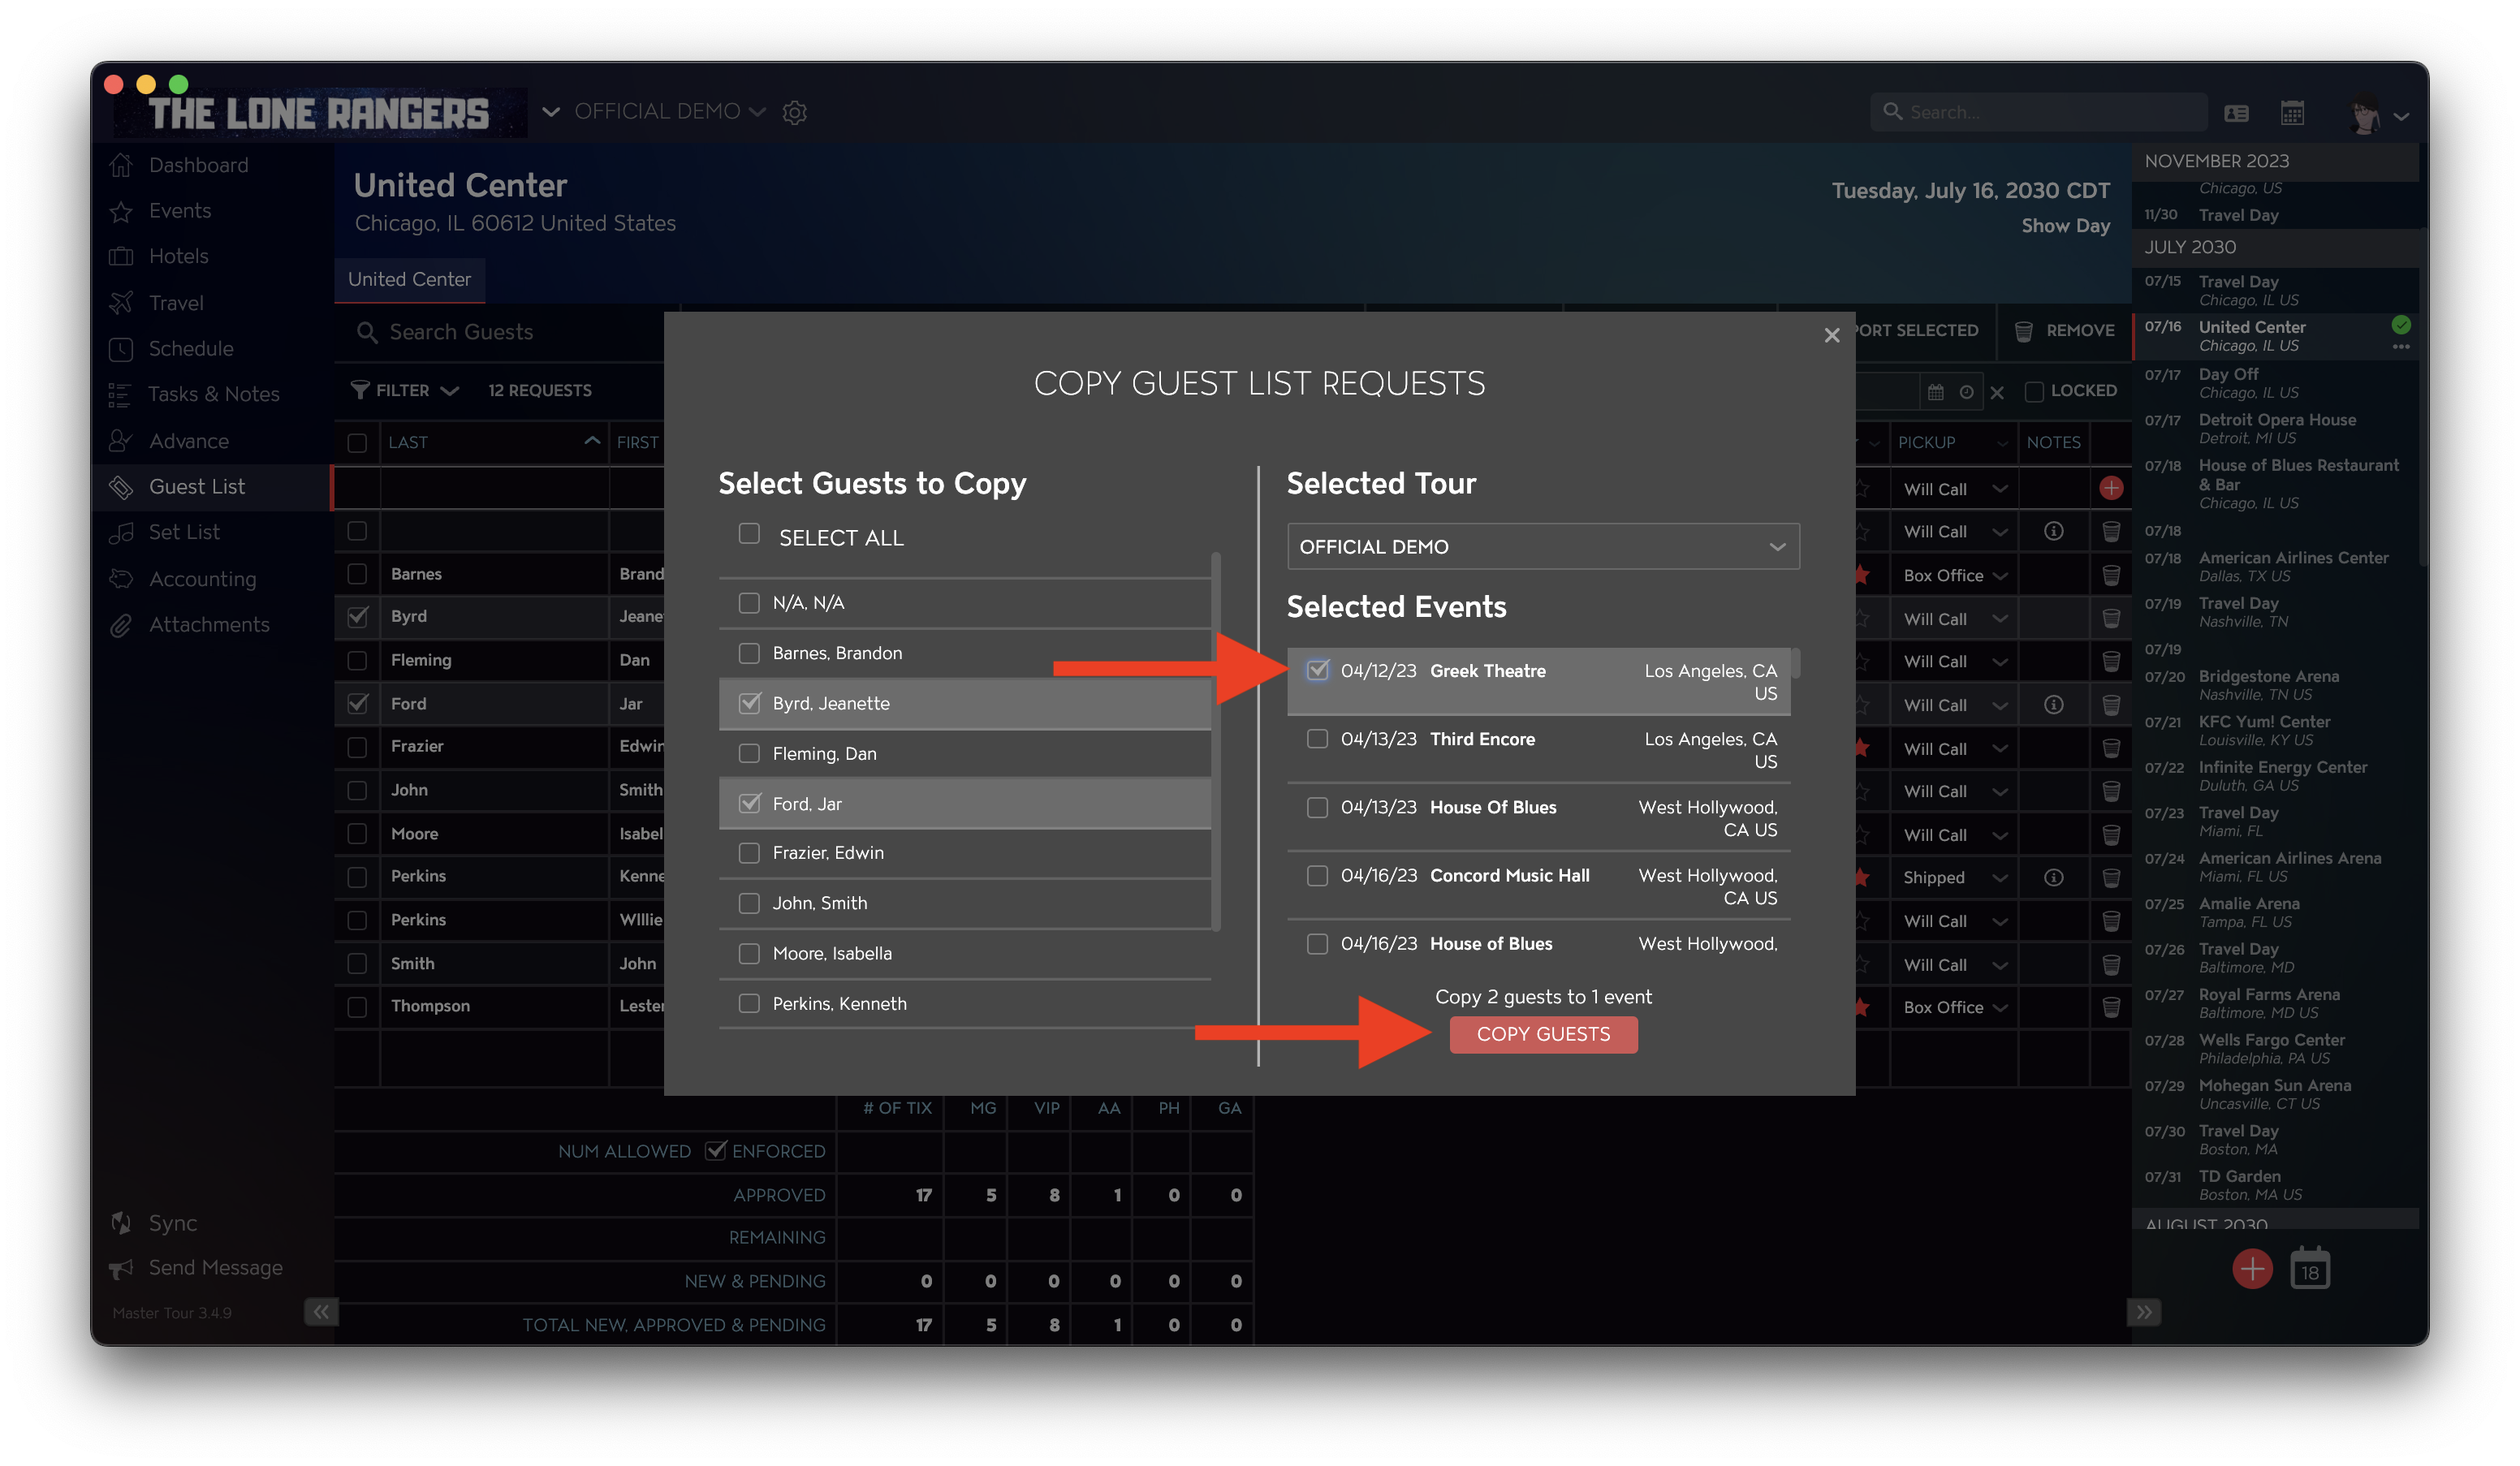
Task: Check the SELECT ALL checkbox
Action: (x=749, y=534)
